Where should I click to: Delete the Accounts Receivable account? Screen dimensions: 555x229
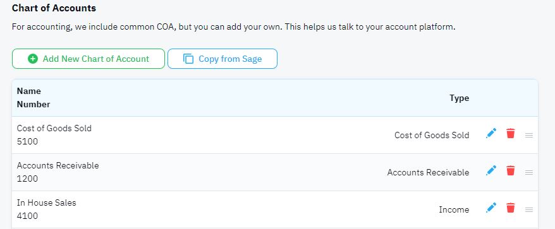(510, 171)
